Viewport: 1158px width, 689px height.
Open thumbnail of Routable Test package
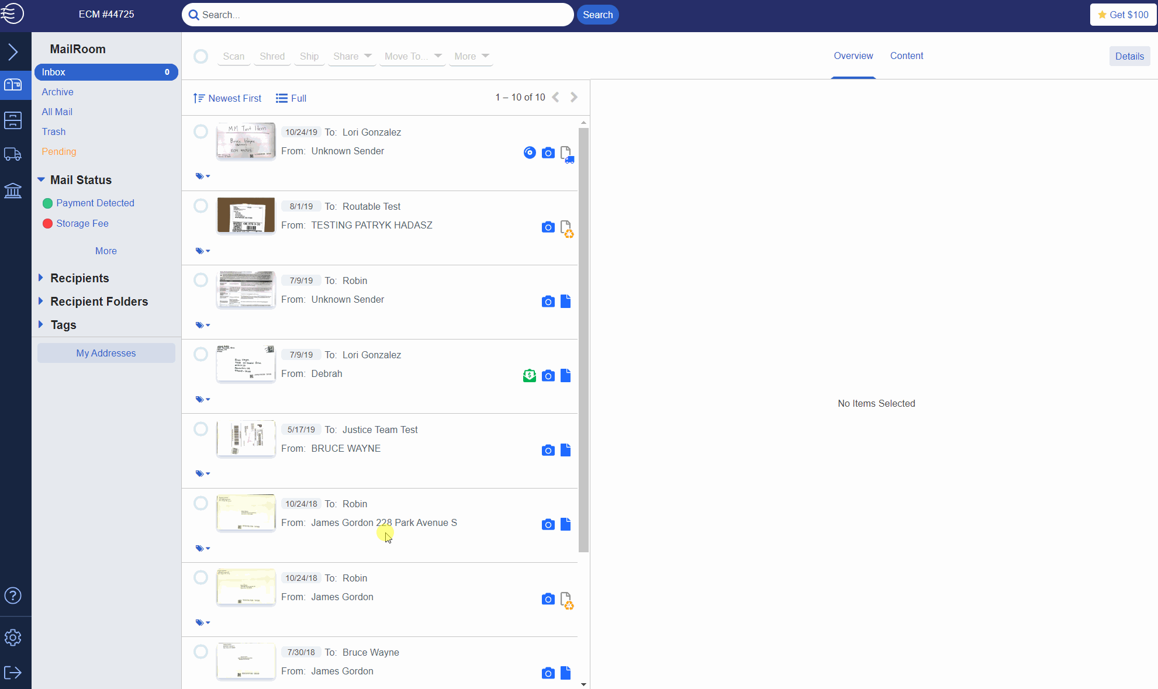point(246,215)
